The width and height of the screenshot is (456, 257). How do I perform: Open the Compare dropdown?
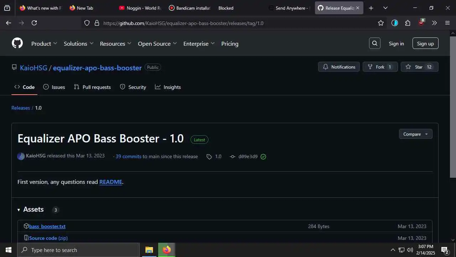[x=415, y=134]
